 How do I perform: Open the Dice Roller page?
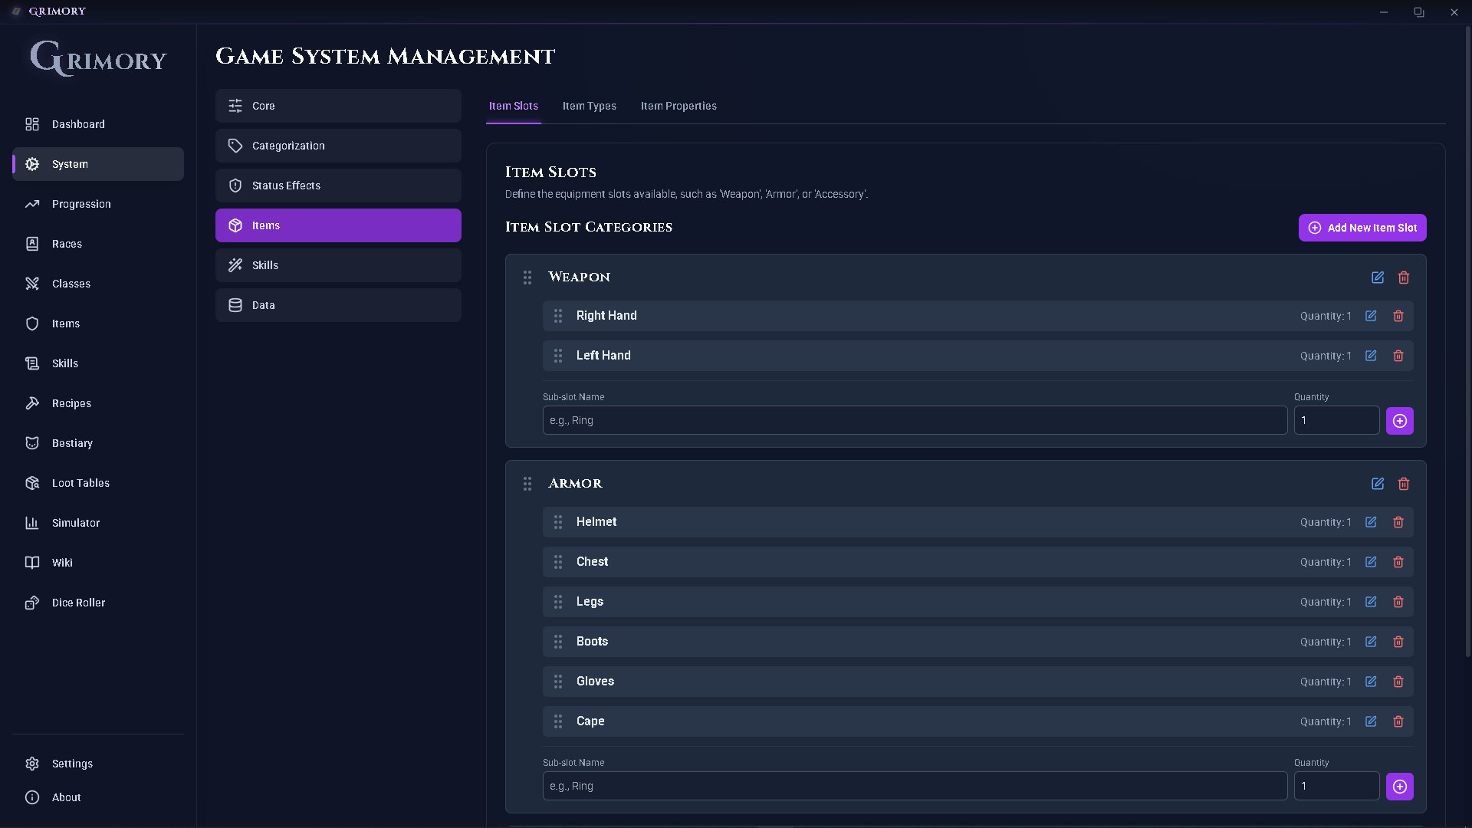pyautogui.click(x=78, y=603)
